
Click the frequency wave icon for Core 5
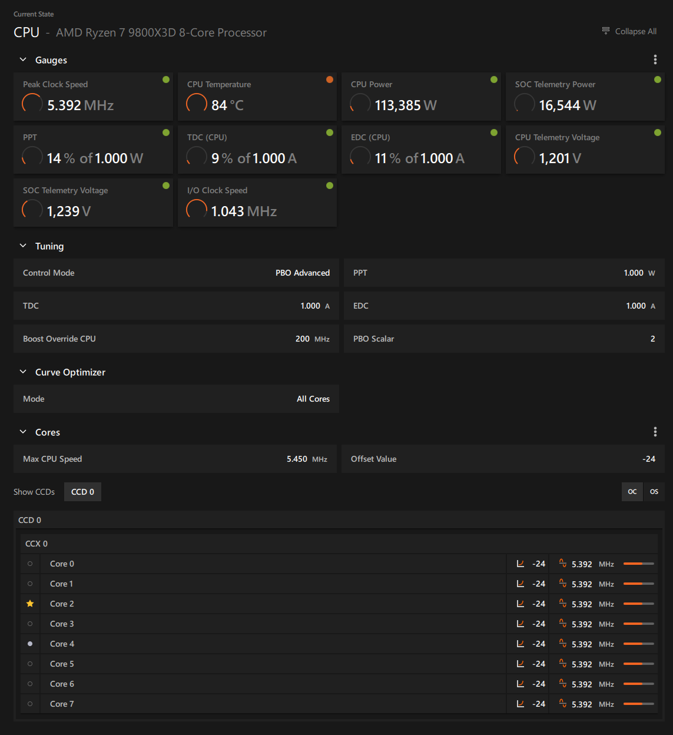click(563, 664)
